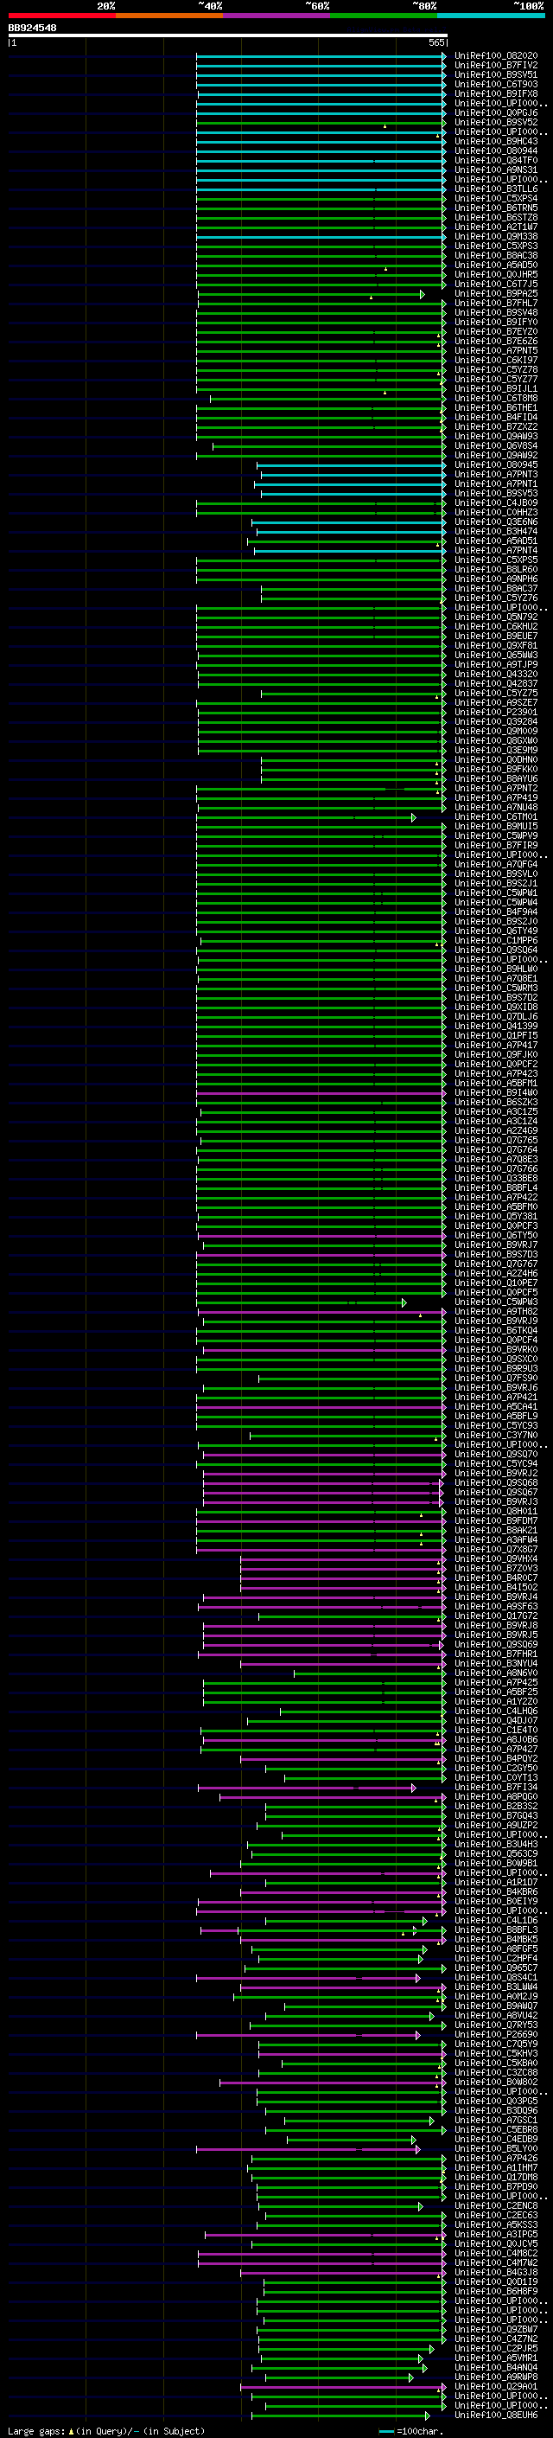Image resolution: width=553 pixels, height=2438 pixels.
Task: Click the cyan ~100% identity legend segment
Action: point(492,16)
